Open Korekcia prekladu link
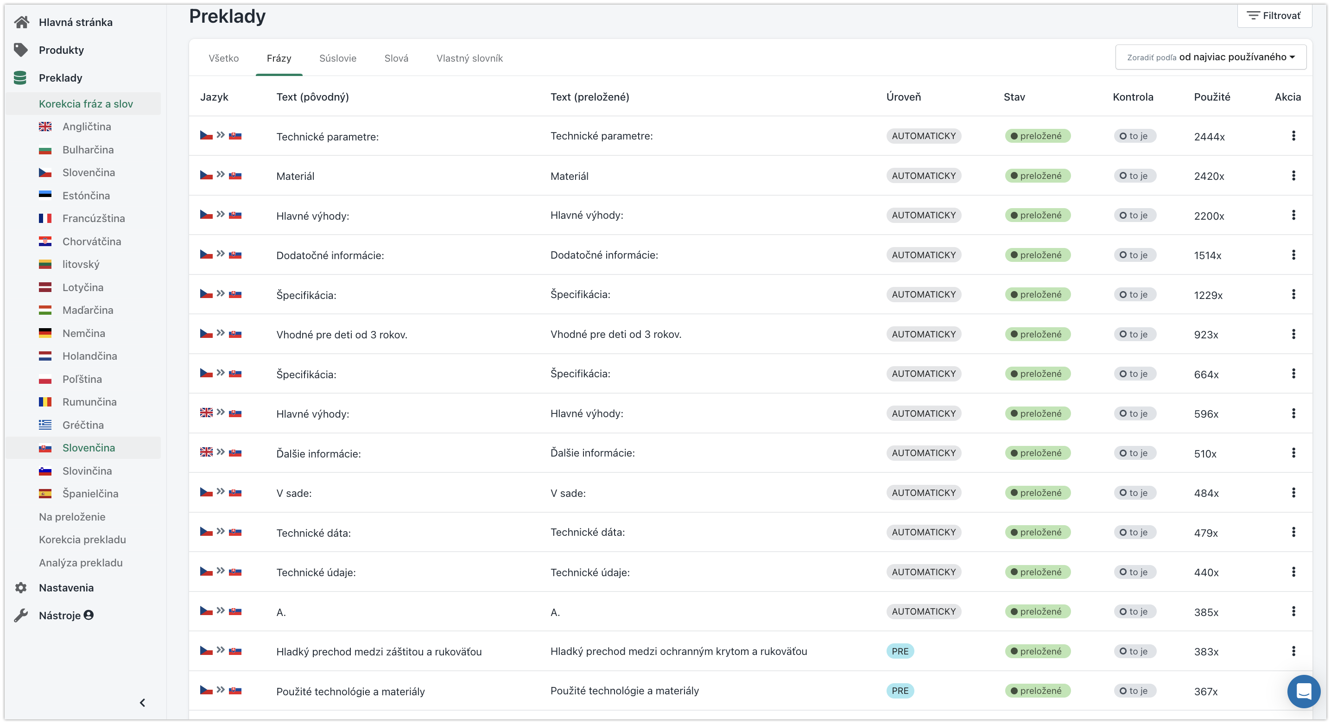Viewport: 1331px width, 724px height. coord(82,540)
